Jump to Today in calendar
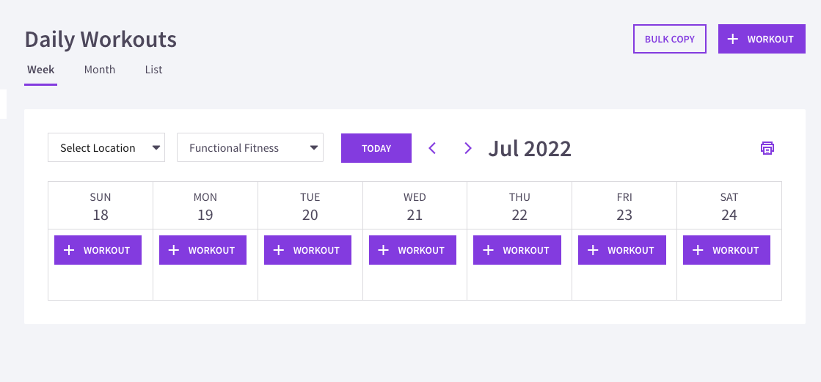821x382 pixels. pyautogui.click(x=376, y=148)
